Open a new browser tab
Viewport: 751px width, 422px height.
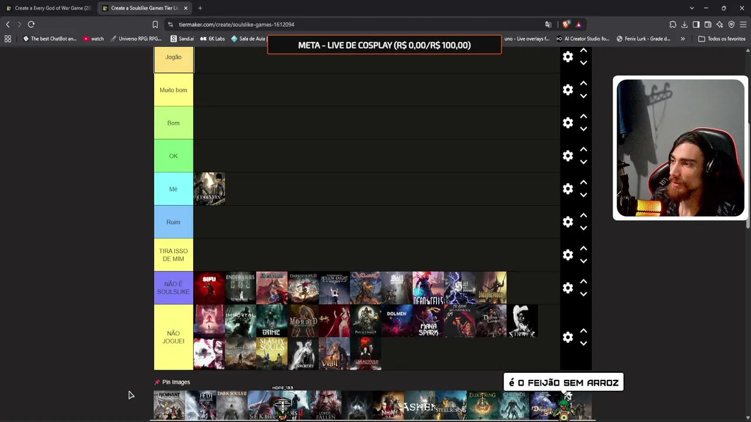[200, 8]
